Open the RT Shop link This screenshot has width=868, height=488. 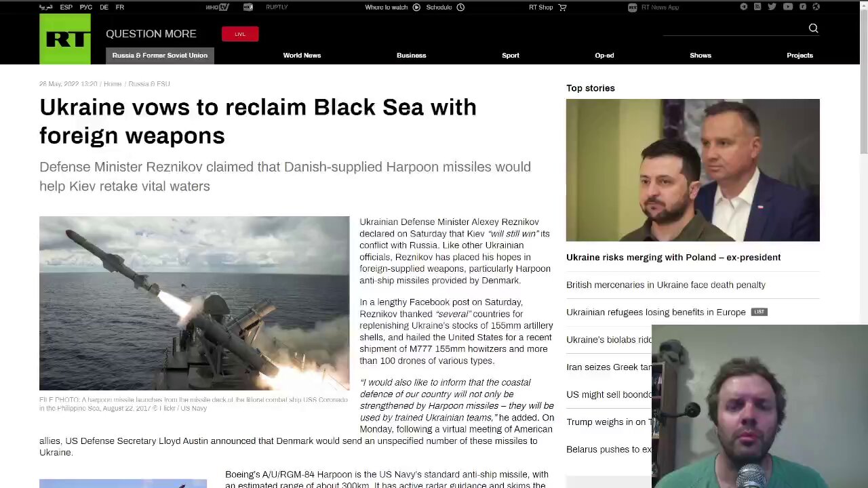click(540, 7)
